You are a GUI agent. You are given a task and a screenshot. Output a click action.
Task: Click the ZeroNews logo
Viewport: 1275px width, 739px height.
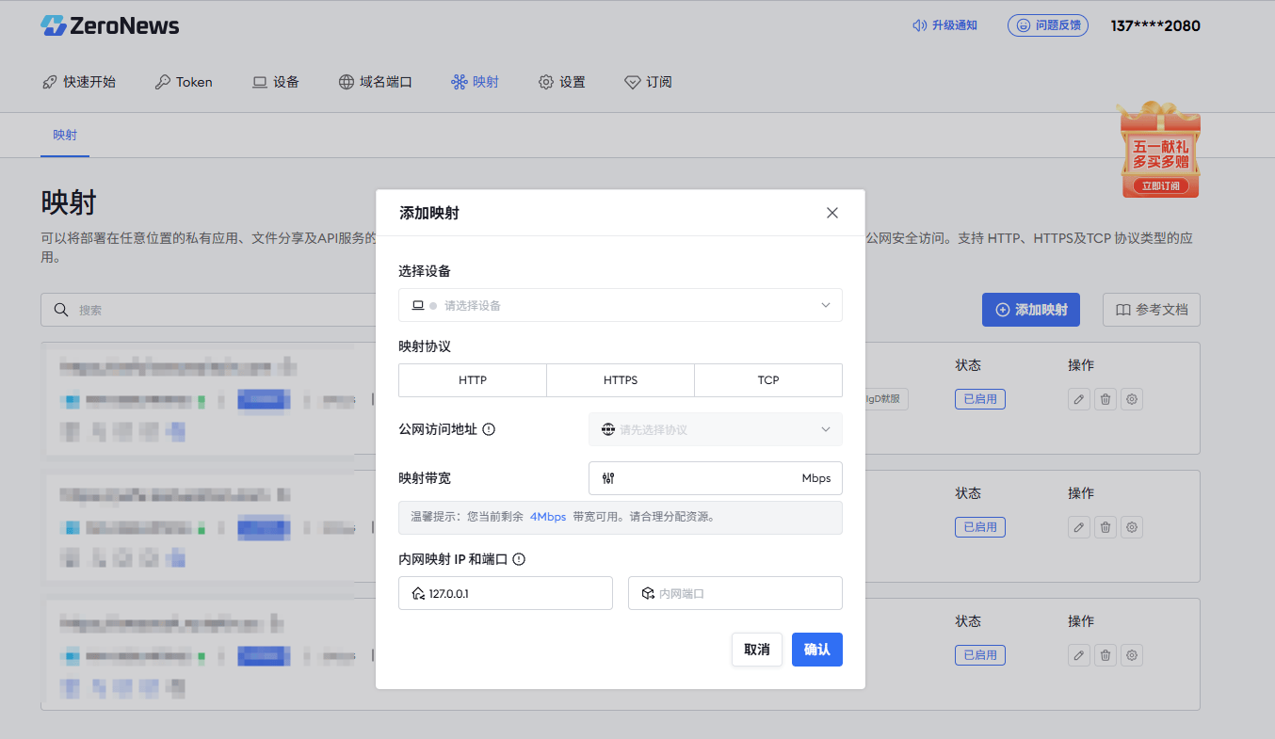click(110, 25)
